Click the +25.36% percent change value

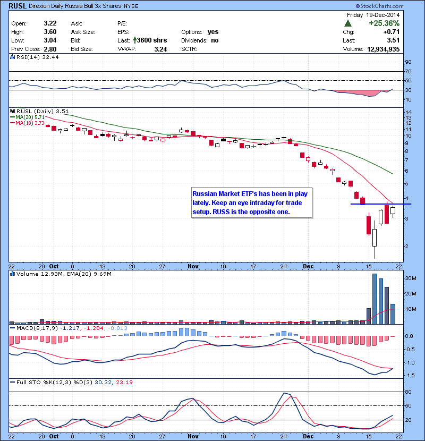(x=384, y=23)
